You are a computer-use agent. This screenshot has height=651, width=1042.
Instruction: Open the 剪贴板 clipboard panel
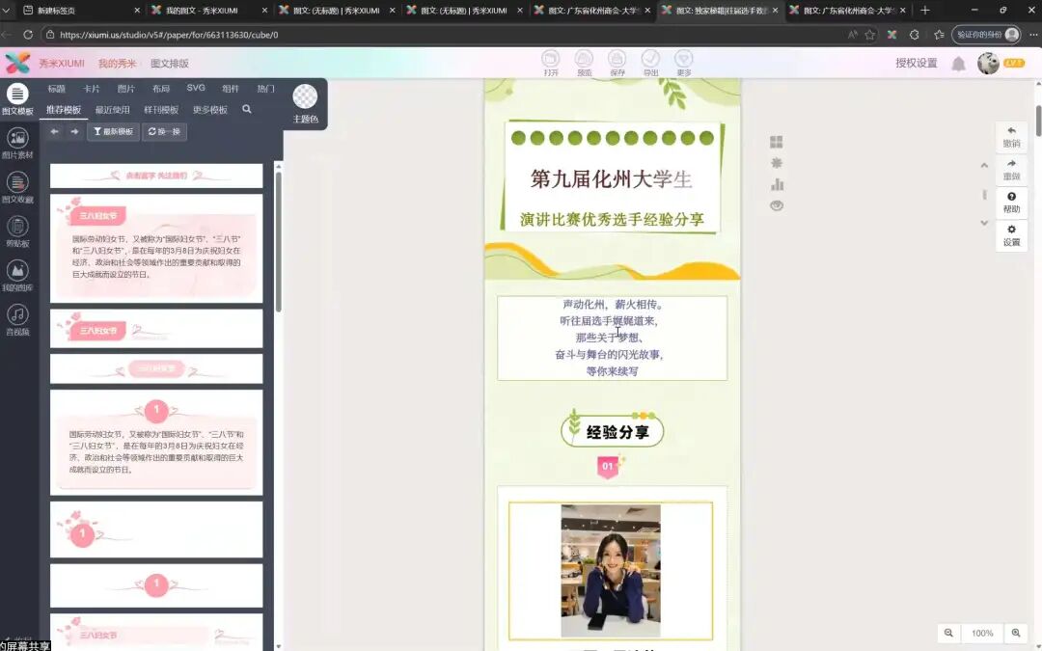[17, 231]
